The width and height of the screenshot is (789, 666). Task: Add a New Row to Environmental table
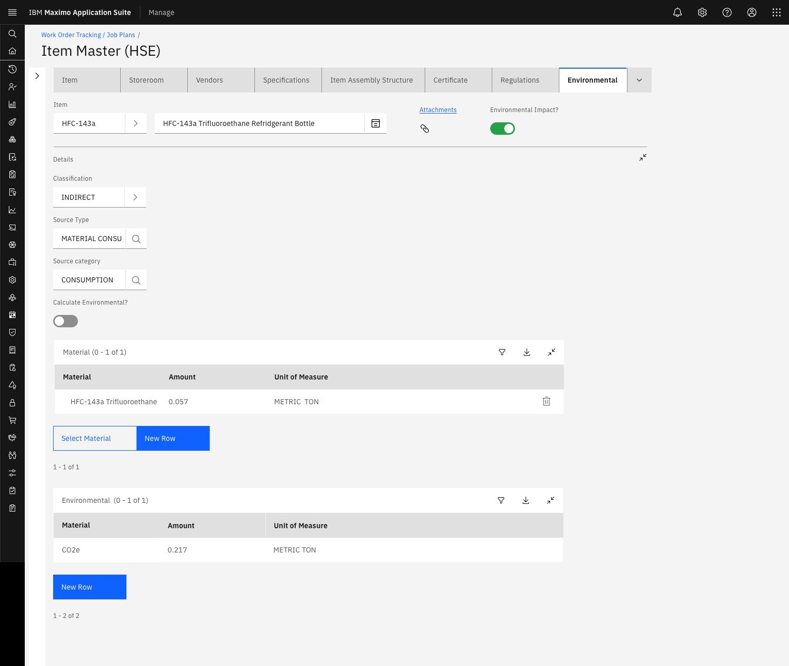[90, 587]
